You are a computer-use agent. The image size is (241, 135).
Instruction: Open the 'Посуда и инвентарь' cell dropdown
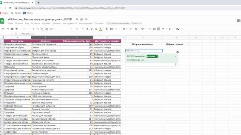[x=161, y=44]
